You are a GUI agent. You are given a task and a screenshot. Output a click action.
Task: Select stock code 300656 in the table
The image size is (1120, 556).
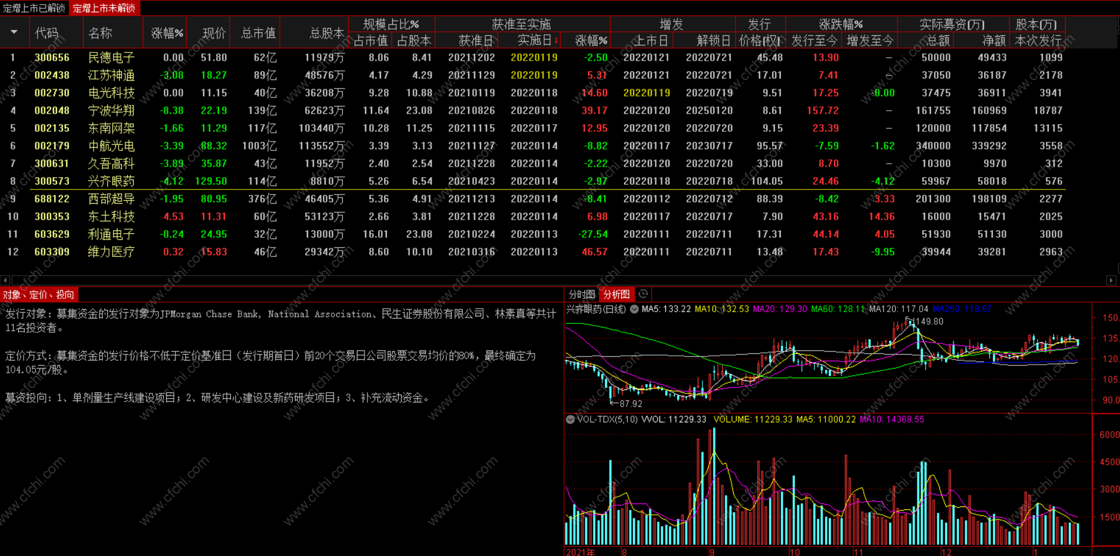pyautogui.click(x=52, y=58)
